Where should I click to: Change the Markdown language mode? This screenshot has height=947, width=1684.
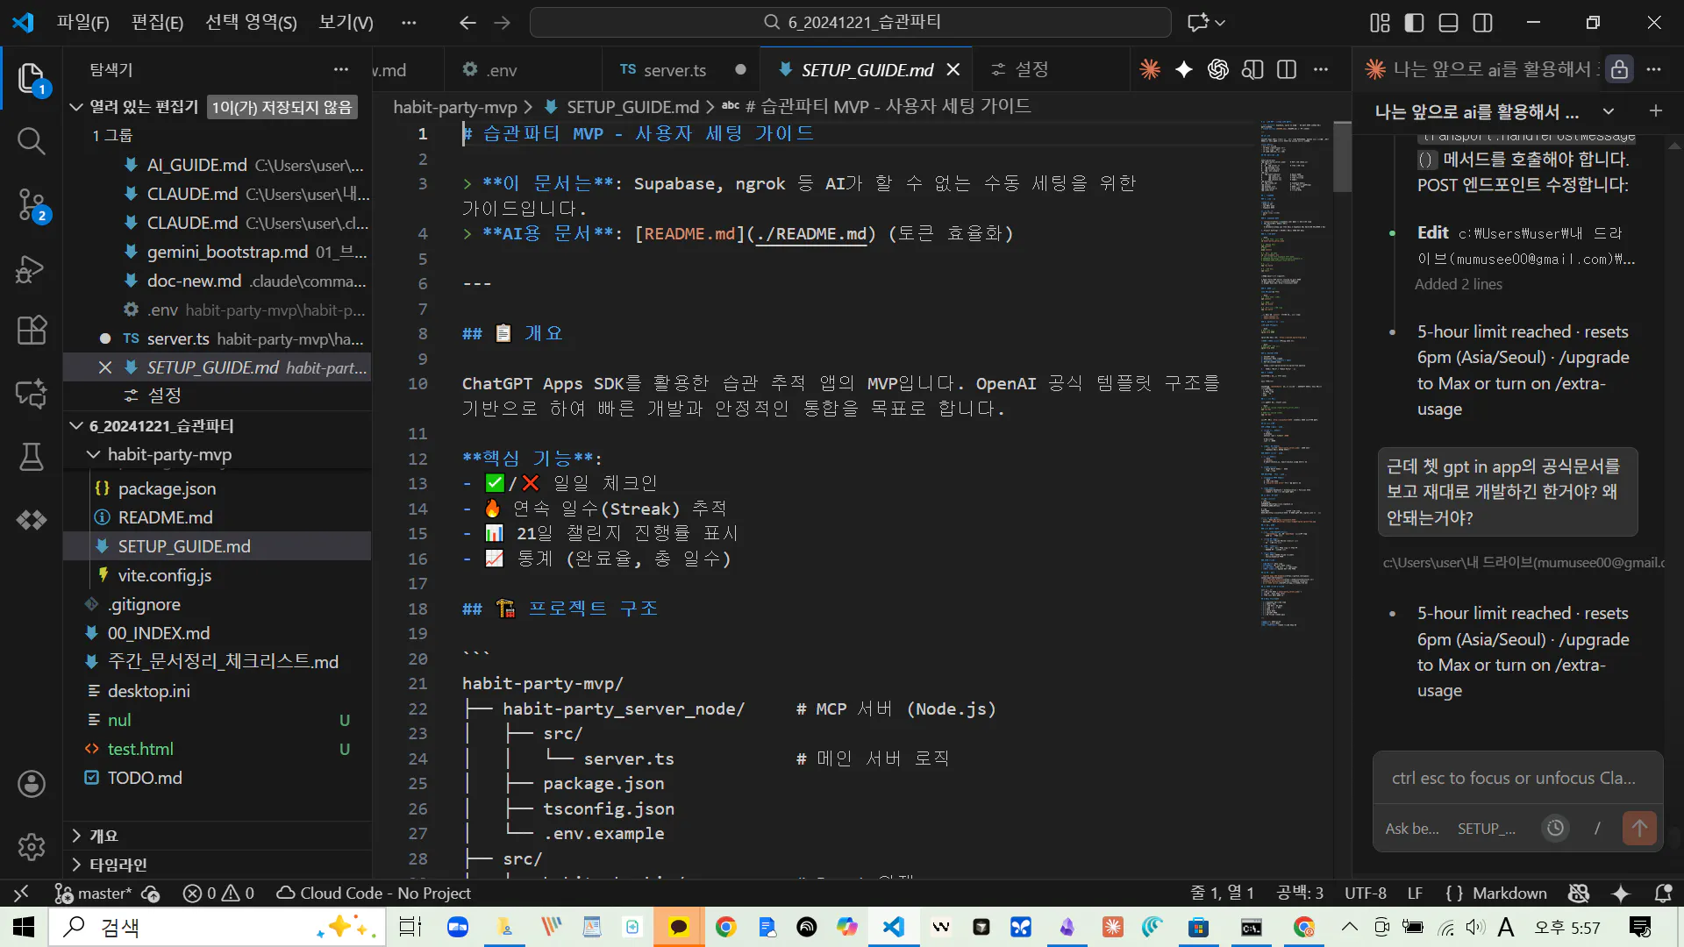point(1509,894)
